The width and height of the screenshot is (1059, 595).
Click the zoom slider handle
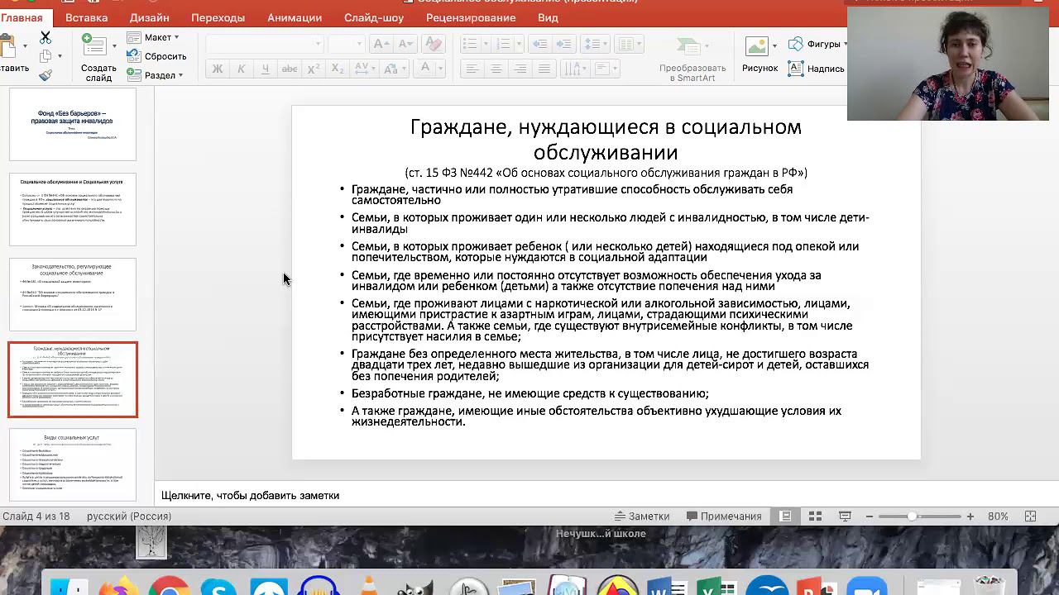(912, 516)
